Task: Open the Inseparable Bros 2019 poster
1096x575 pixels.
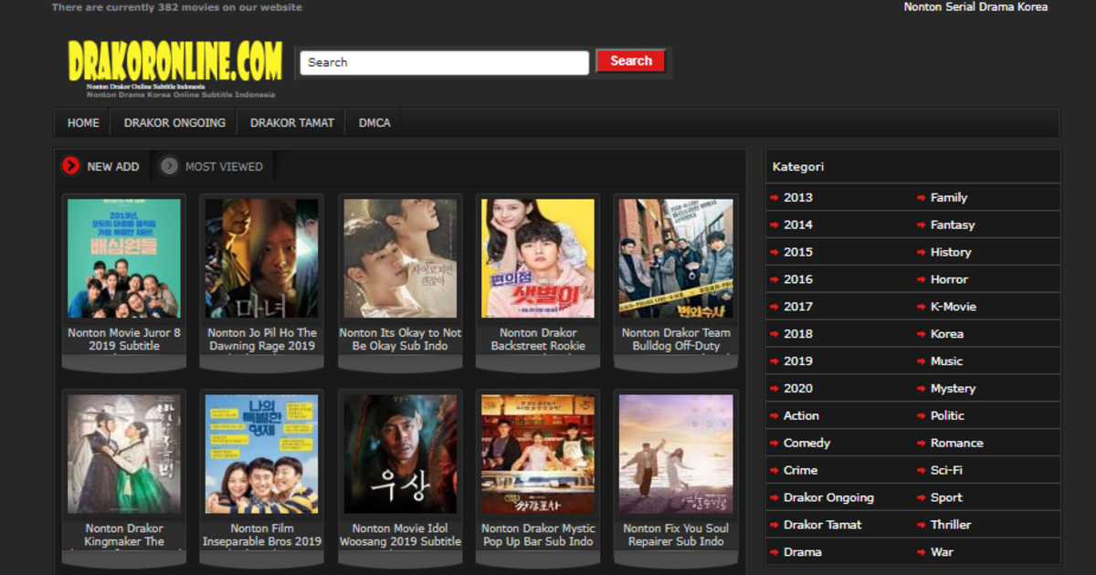Action: [262, 454]
